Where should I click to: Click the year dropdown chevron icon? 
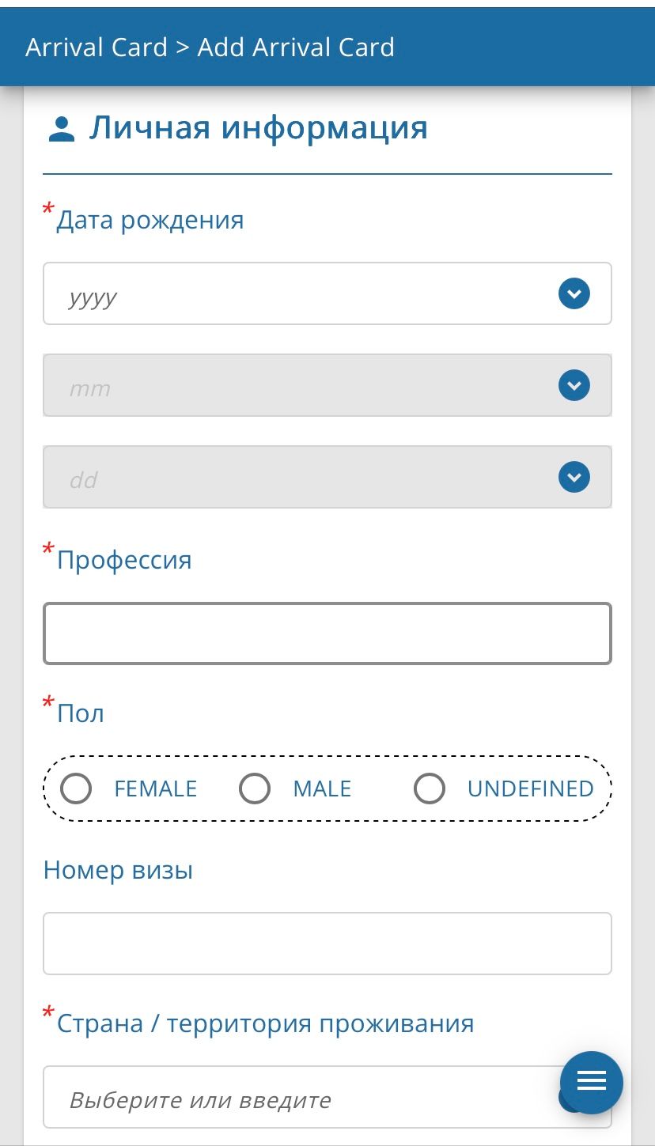(x=574, y=294)
